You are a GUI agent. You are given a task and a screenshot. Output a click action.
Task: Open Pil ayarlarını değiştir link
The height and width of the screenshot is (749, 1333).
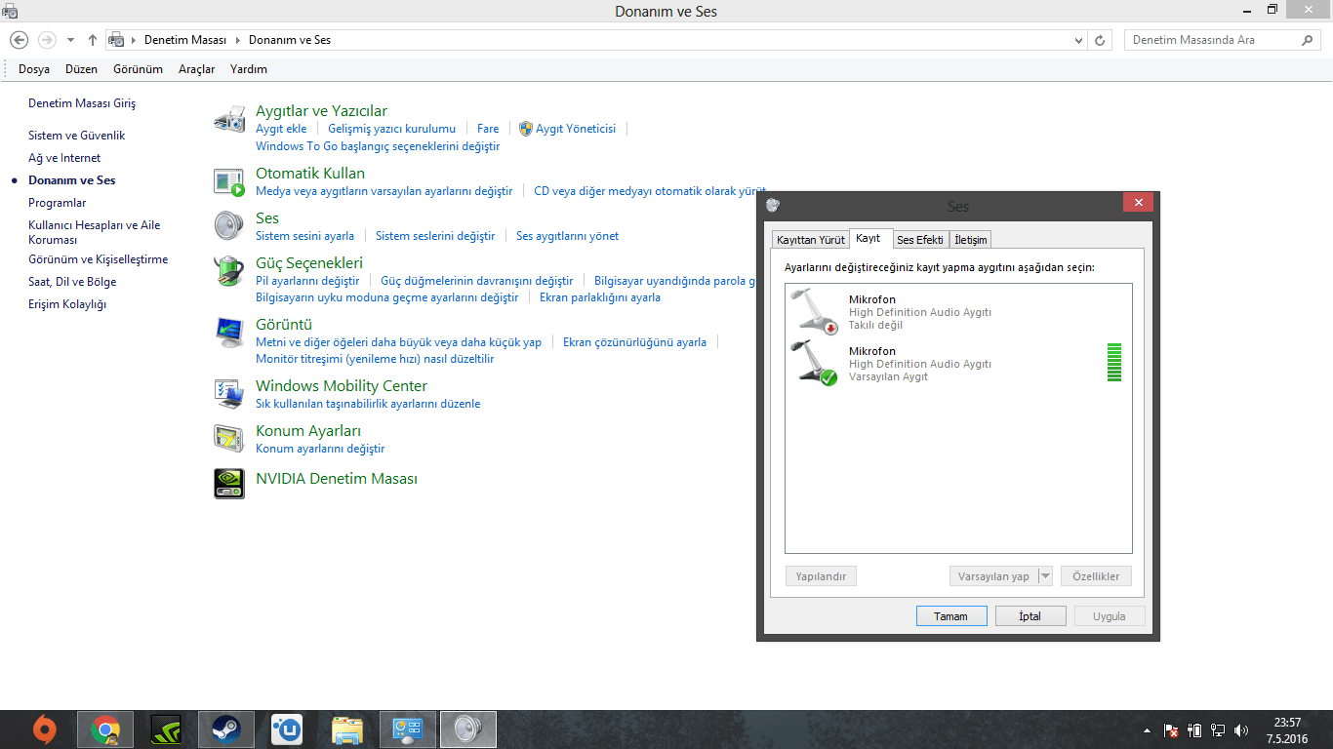click(x=307, y=281)
